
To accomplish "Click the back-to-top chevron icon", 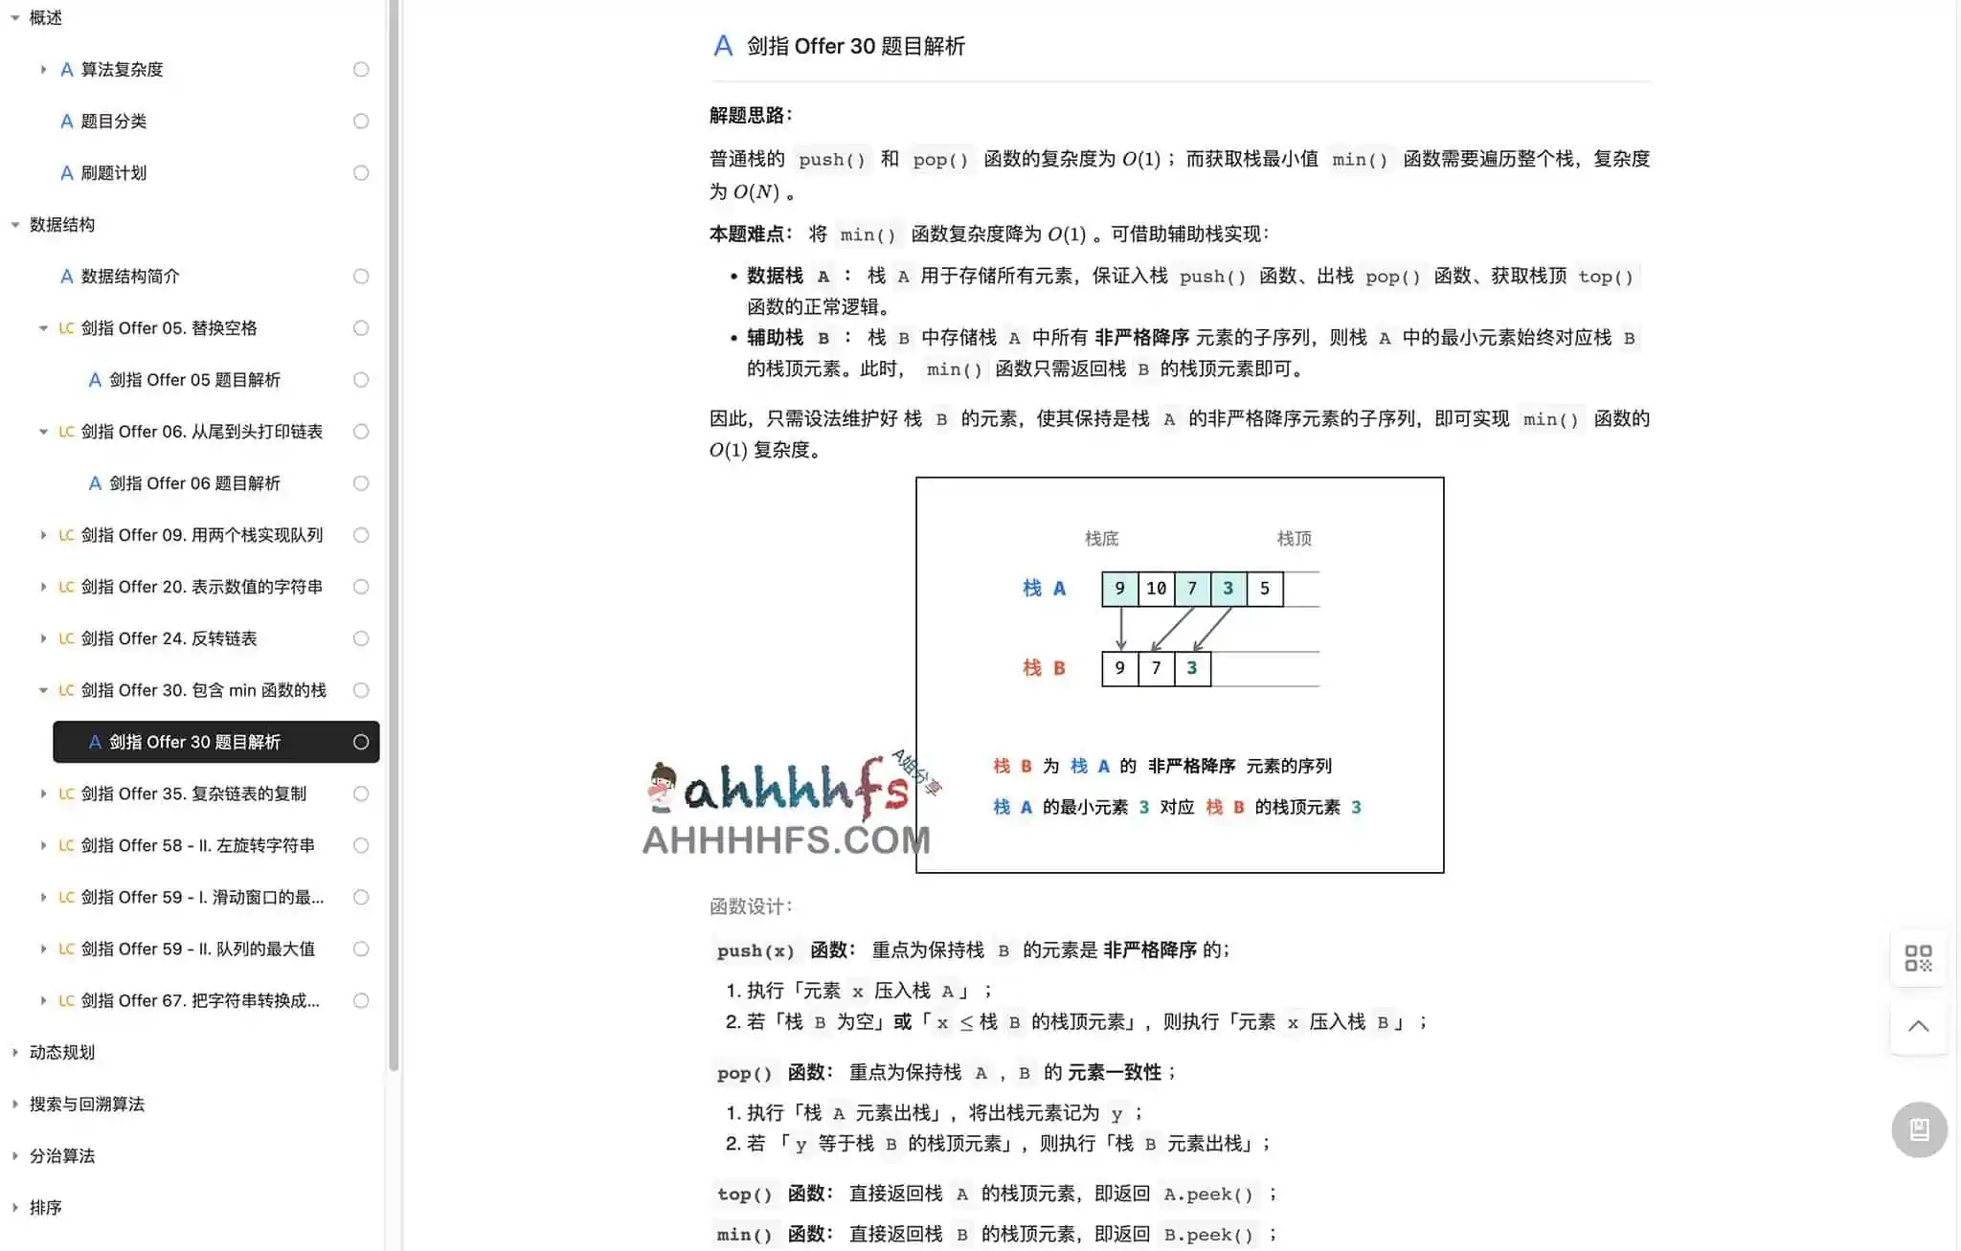I will 1918,1026.
